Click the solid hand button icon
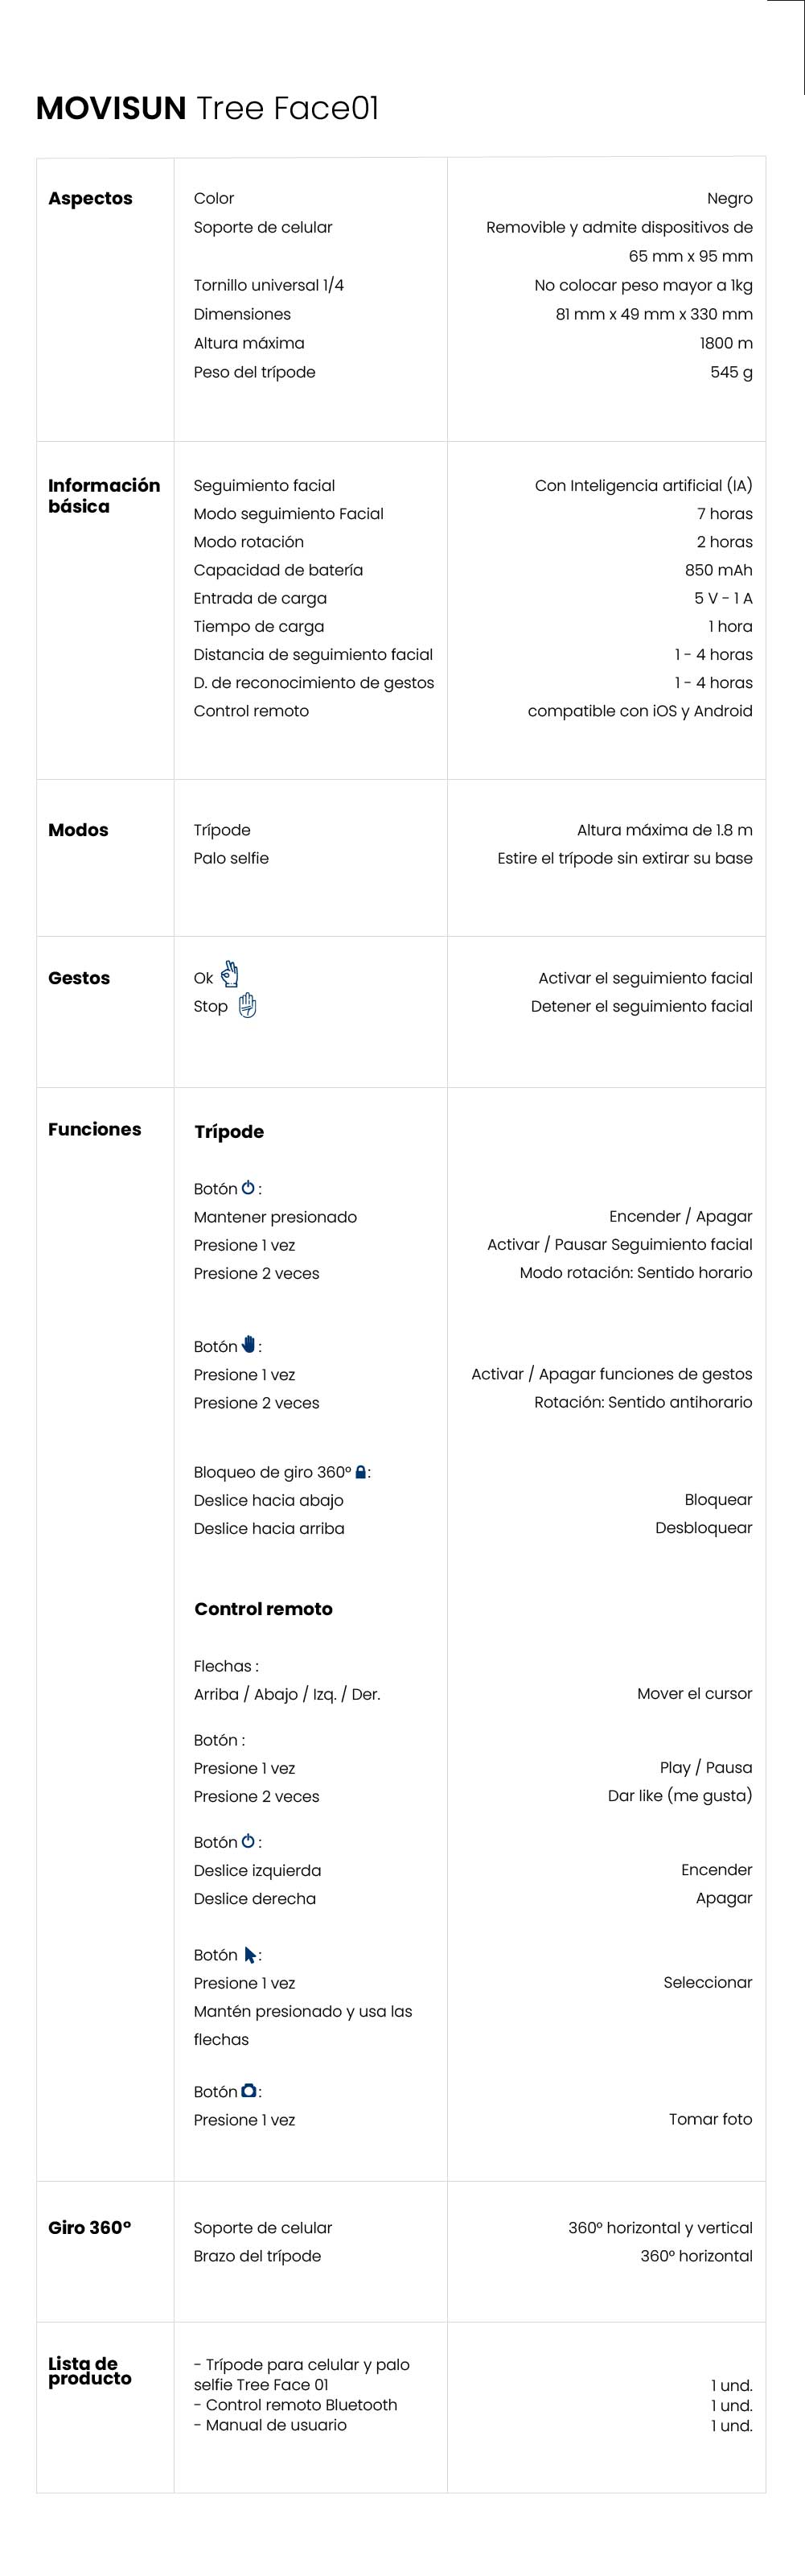Image resolution: width=805 pixels, height=2576 pixels. pos(248,1345)
